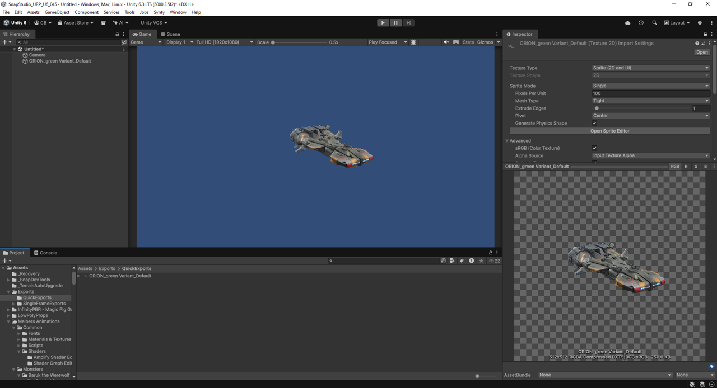
Task: Open the Alpha Source dropdown
Action: coord(651,155)
